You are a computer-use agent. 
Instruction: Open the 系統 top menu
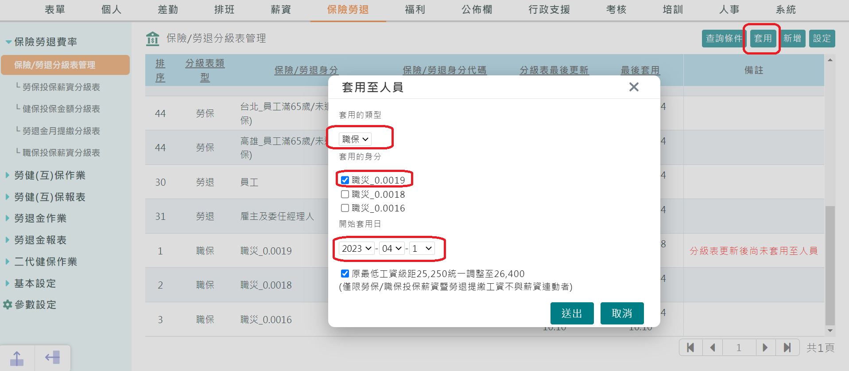coord(786,9)
